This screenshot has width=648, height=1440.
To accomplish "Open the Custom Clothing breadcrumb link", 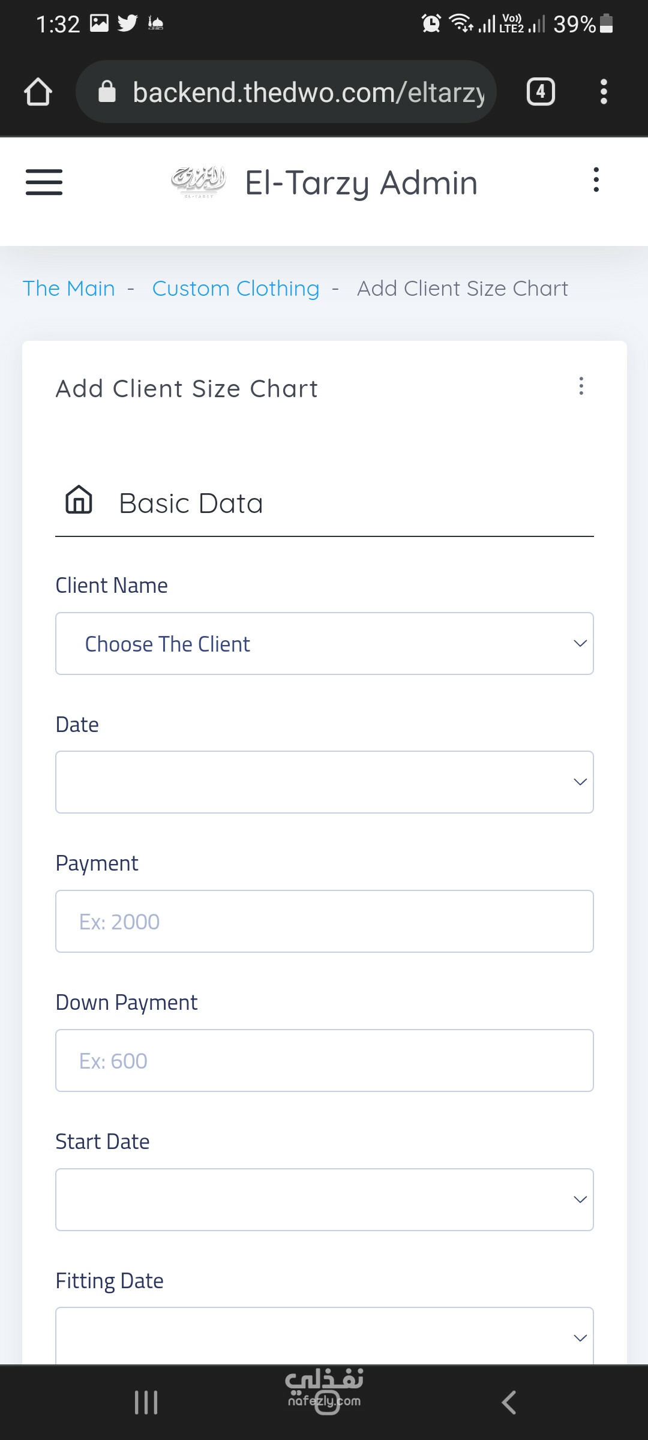I will tap(236, 289).
